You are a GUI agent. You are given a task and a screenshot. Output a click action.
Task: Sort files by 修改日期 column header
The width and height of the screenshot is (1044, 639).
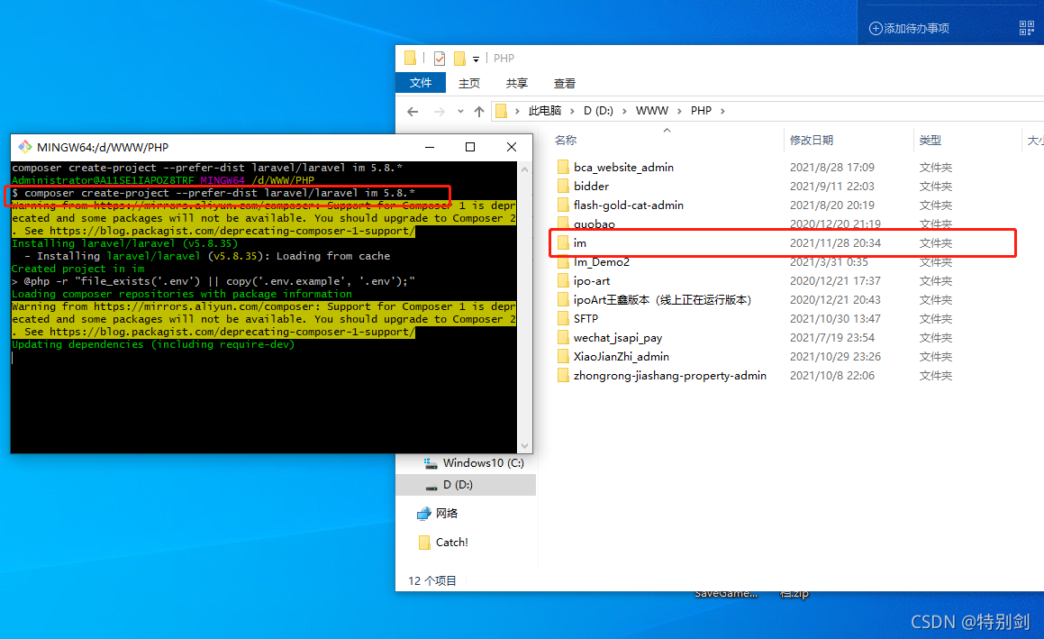pos(811,140)
